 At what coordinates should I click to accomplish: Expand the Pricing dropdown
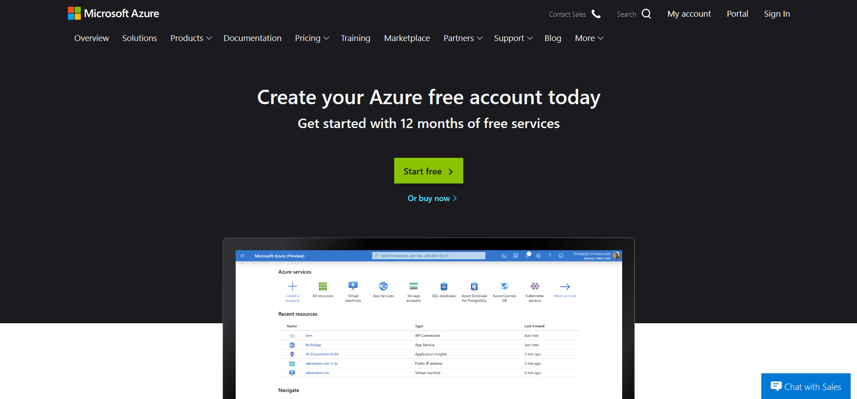(x=312, y=38)
